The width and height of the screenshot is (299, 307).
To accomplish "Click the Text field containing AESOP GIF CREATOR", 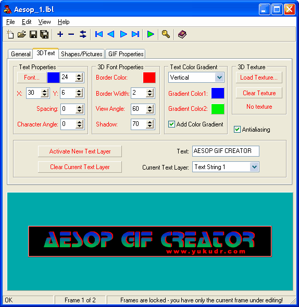I will [x=226, y=151].
